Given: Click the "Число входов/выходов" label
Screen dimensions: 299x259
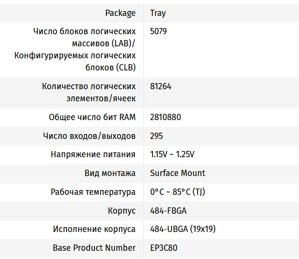Looking at the screenshot, I should point(89,136).
